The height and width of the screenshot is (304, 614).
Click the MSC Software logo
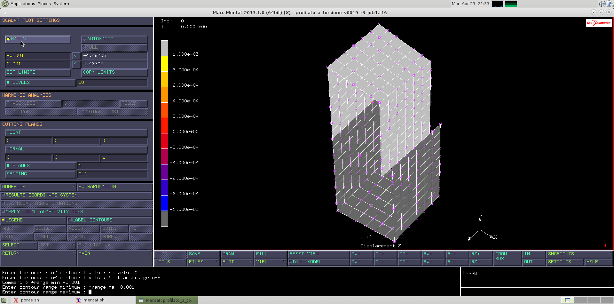[x=599, y=23]
